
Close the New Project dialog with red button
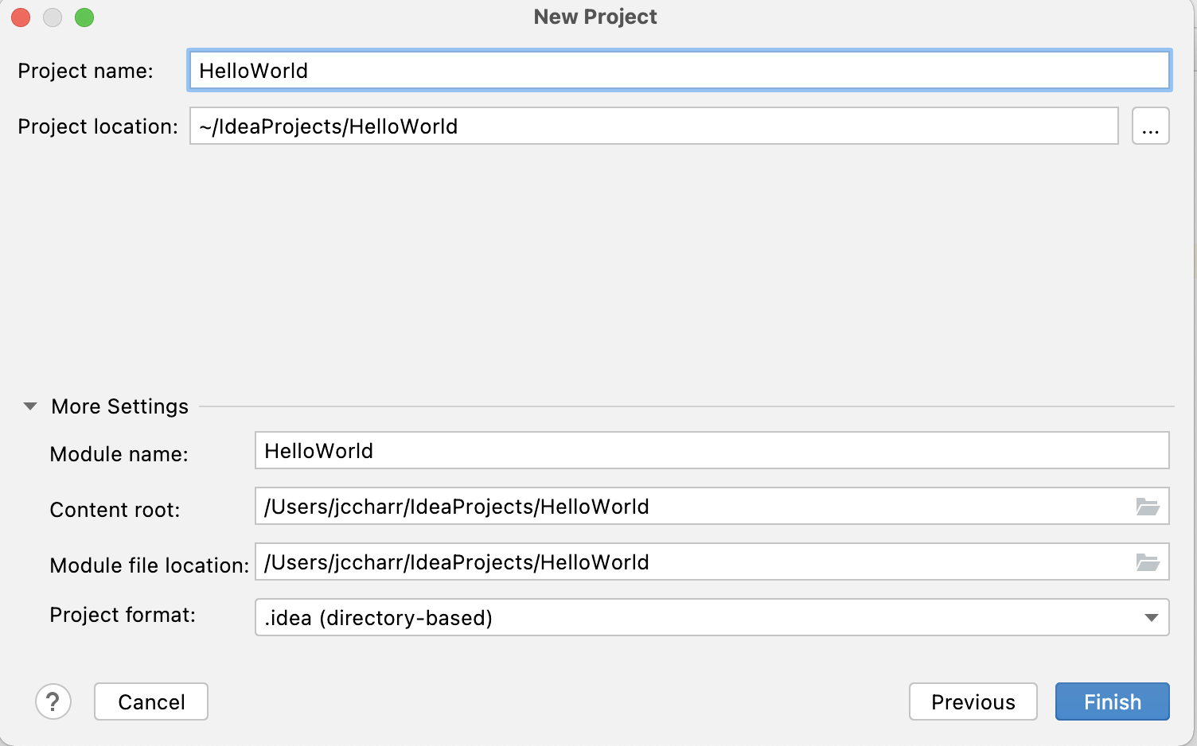click(21, 17)
